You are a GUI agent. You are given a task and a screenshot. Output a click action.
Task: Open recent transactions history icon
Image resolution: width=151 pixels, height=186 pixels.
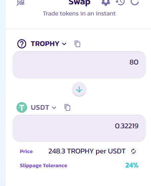point(120,2)
